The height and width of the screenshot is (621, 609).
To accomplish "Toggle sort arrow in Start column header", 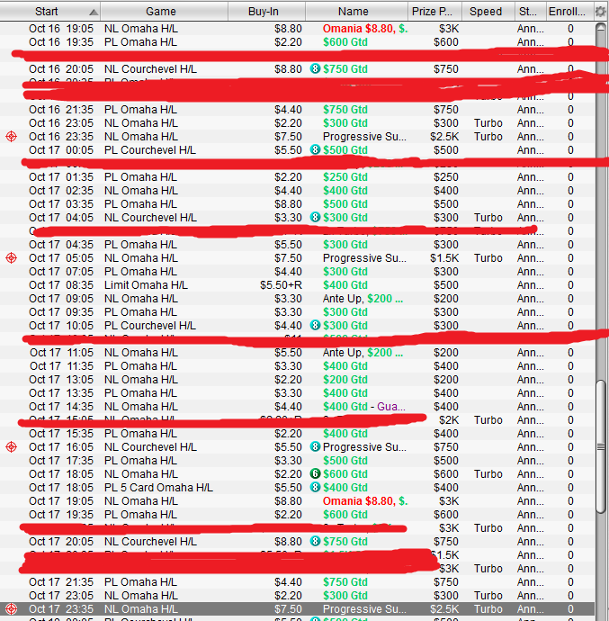I will click(x=94, y=12).
